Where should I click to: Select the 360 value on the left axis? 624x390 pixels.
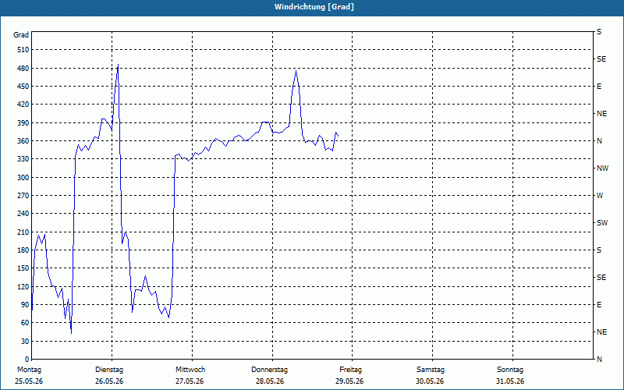[23, 141]
